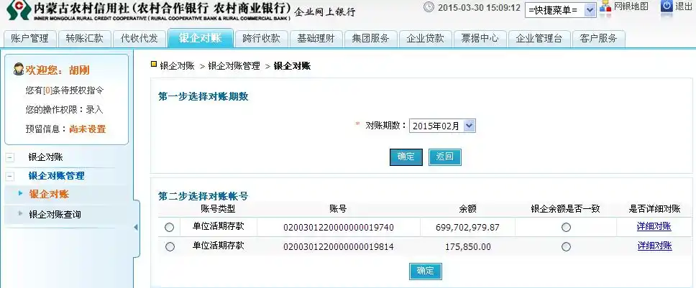
Task: Click the 余额 column header
Action: coord(468,209)
